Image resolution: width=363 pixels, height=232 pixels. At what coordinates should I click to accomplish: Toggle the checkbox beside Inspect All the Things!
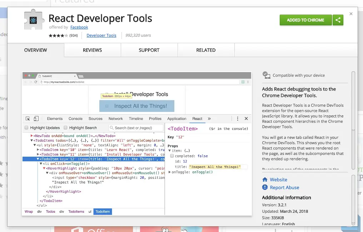107,106
